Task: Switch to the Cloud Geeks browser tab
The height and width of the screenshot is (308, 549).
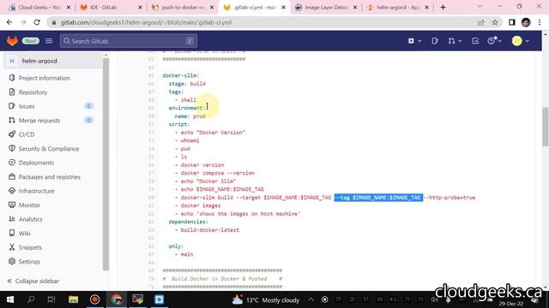Action: pos(39,8)
